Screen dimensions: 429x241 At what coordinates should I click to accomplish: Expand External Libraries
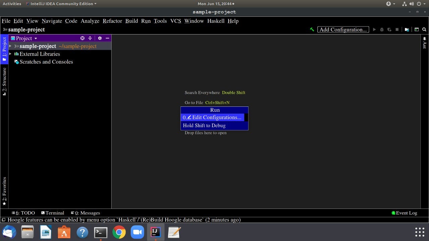coord(10,54)
